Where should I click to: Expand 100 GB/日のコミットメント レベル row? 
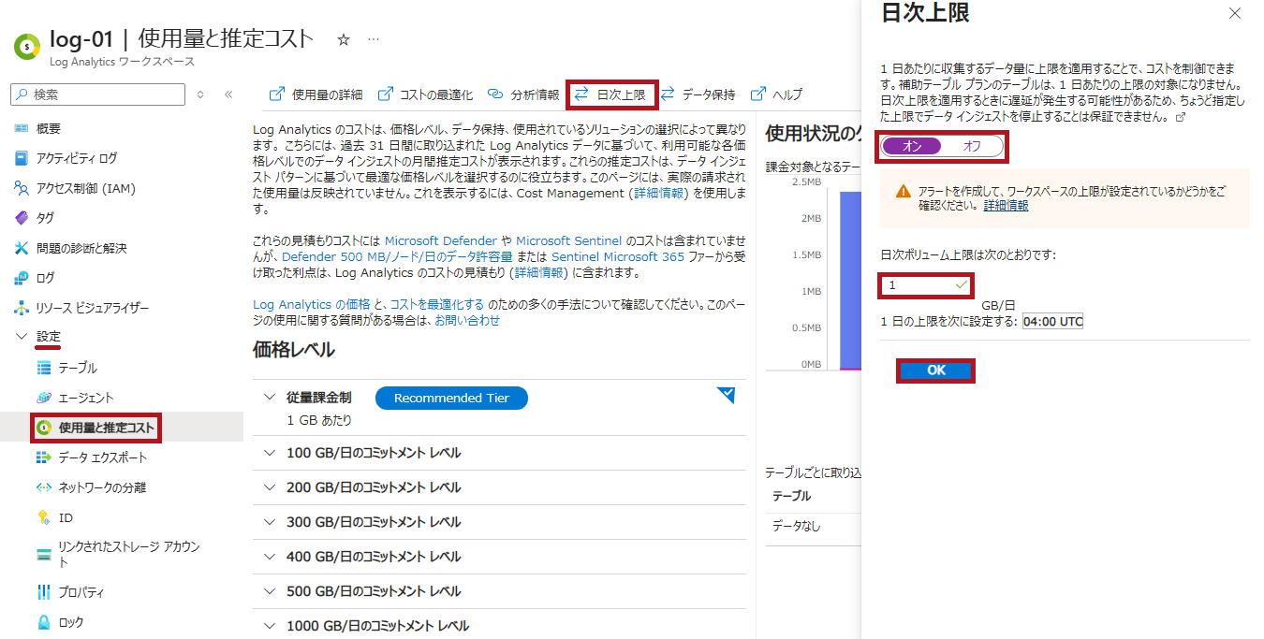click(270, 453)
